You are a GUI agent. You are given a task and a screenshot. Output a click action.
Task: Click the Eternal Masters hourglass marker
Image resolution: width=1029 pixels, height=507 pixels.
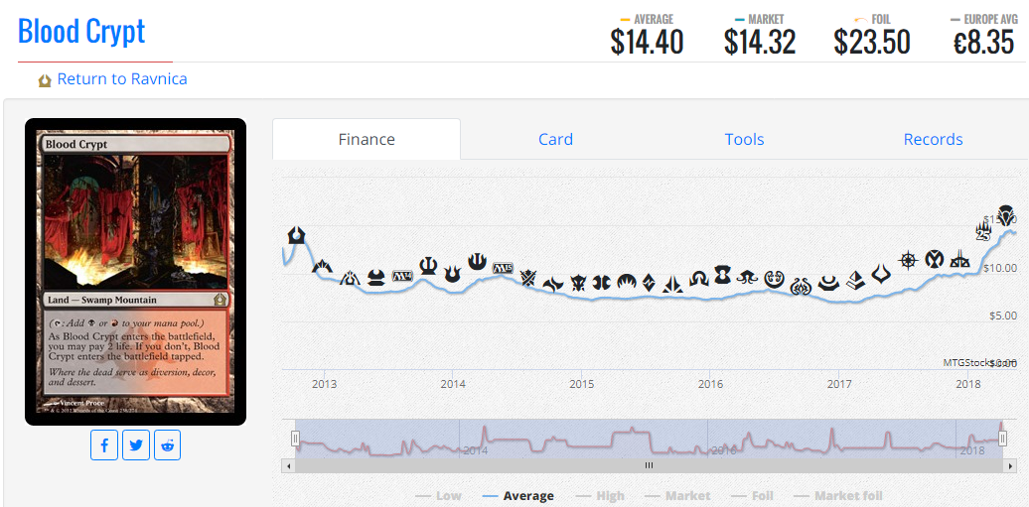(x=722, y=274)
